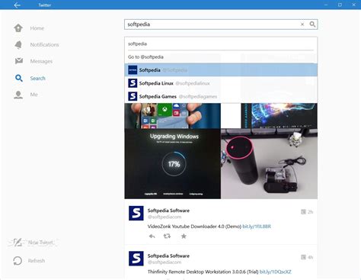The image size is (361, 280).
Task: Clear the search box with the X
Action: click(302, 24)
